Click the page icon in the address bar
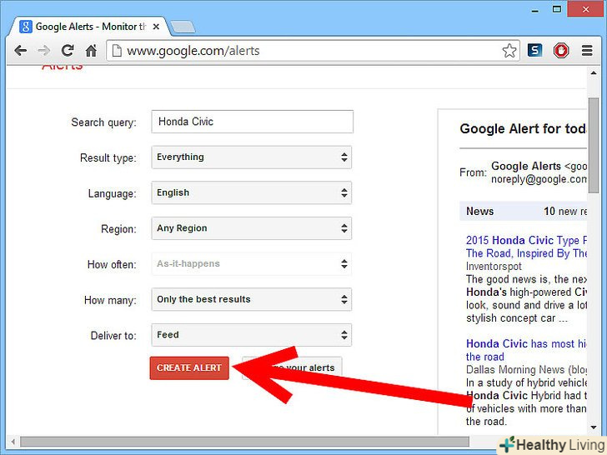The image size is (607, 455). [117, 51]
